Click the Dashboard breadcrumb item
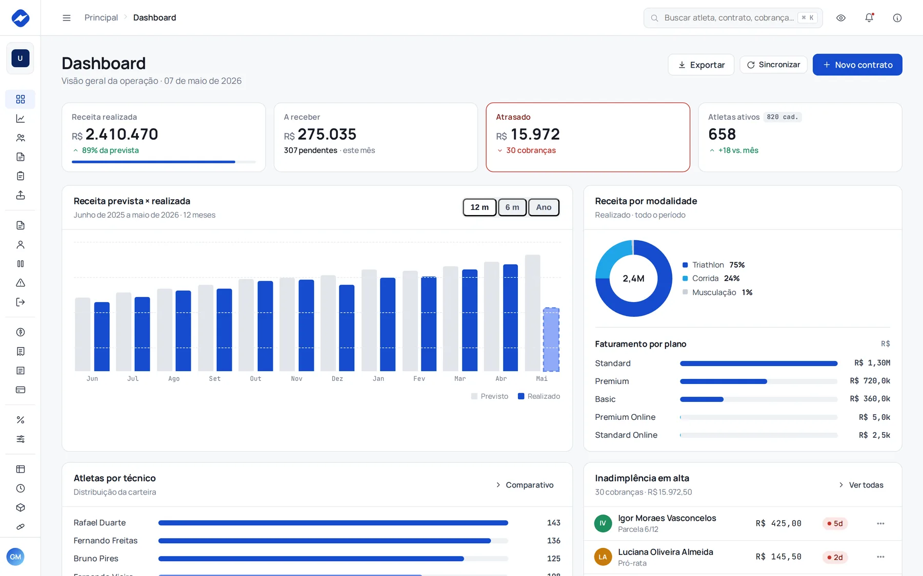This screenshot has width=923, height=576. 154,18
